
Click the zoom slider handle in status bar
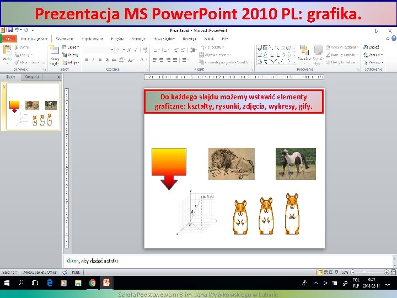pyautogui.click(x=364, y=272)
